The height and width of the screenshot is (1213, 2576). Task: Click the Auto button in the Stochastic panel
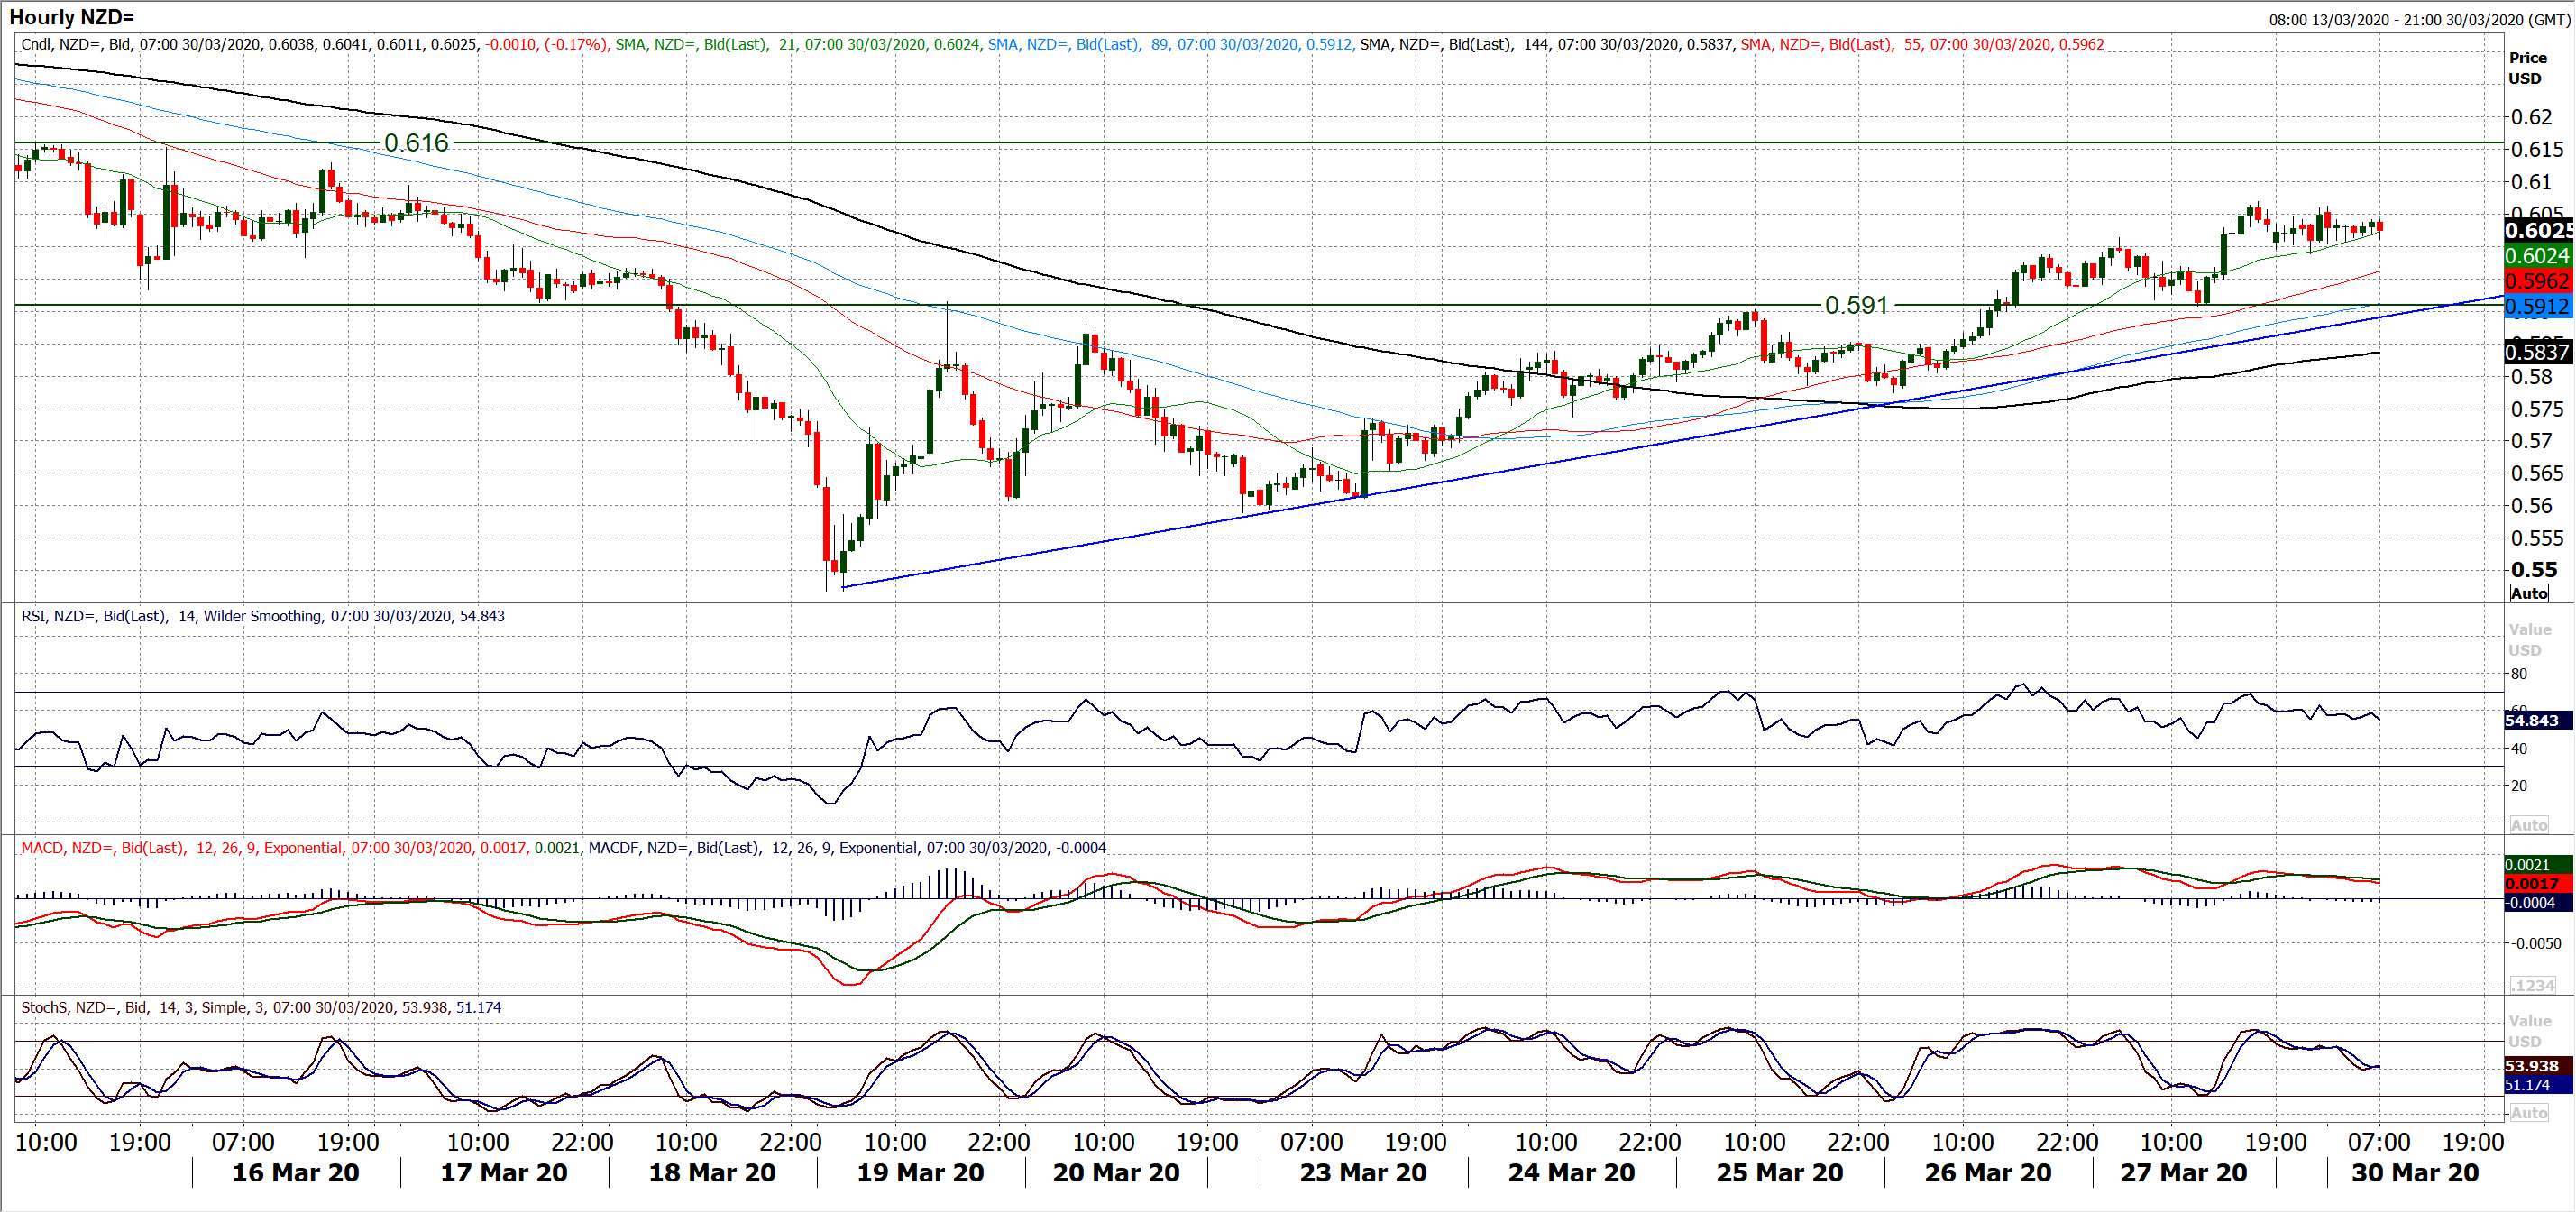[2529, 1112]
